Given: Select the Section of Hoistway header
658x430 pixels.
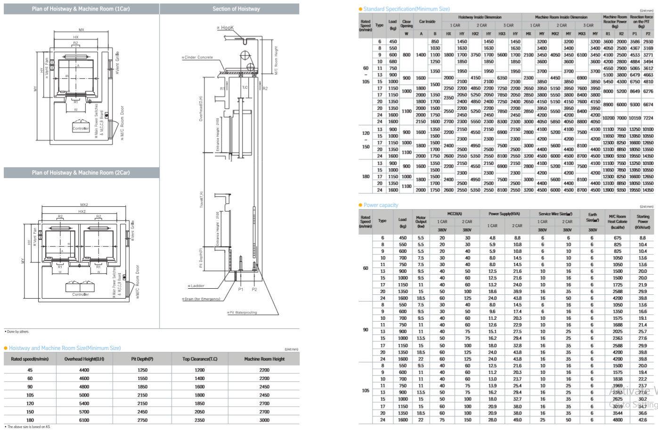Looking at the screenshot, I should [236, 9].
